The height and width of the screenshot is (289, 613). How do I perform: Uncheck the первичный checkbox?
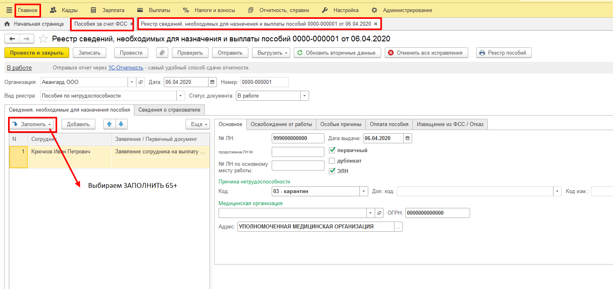(332, 151)
